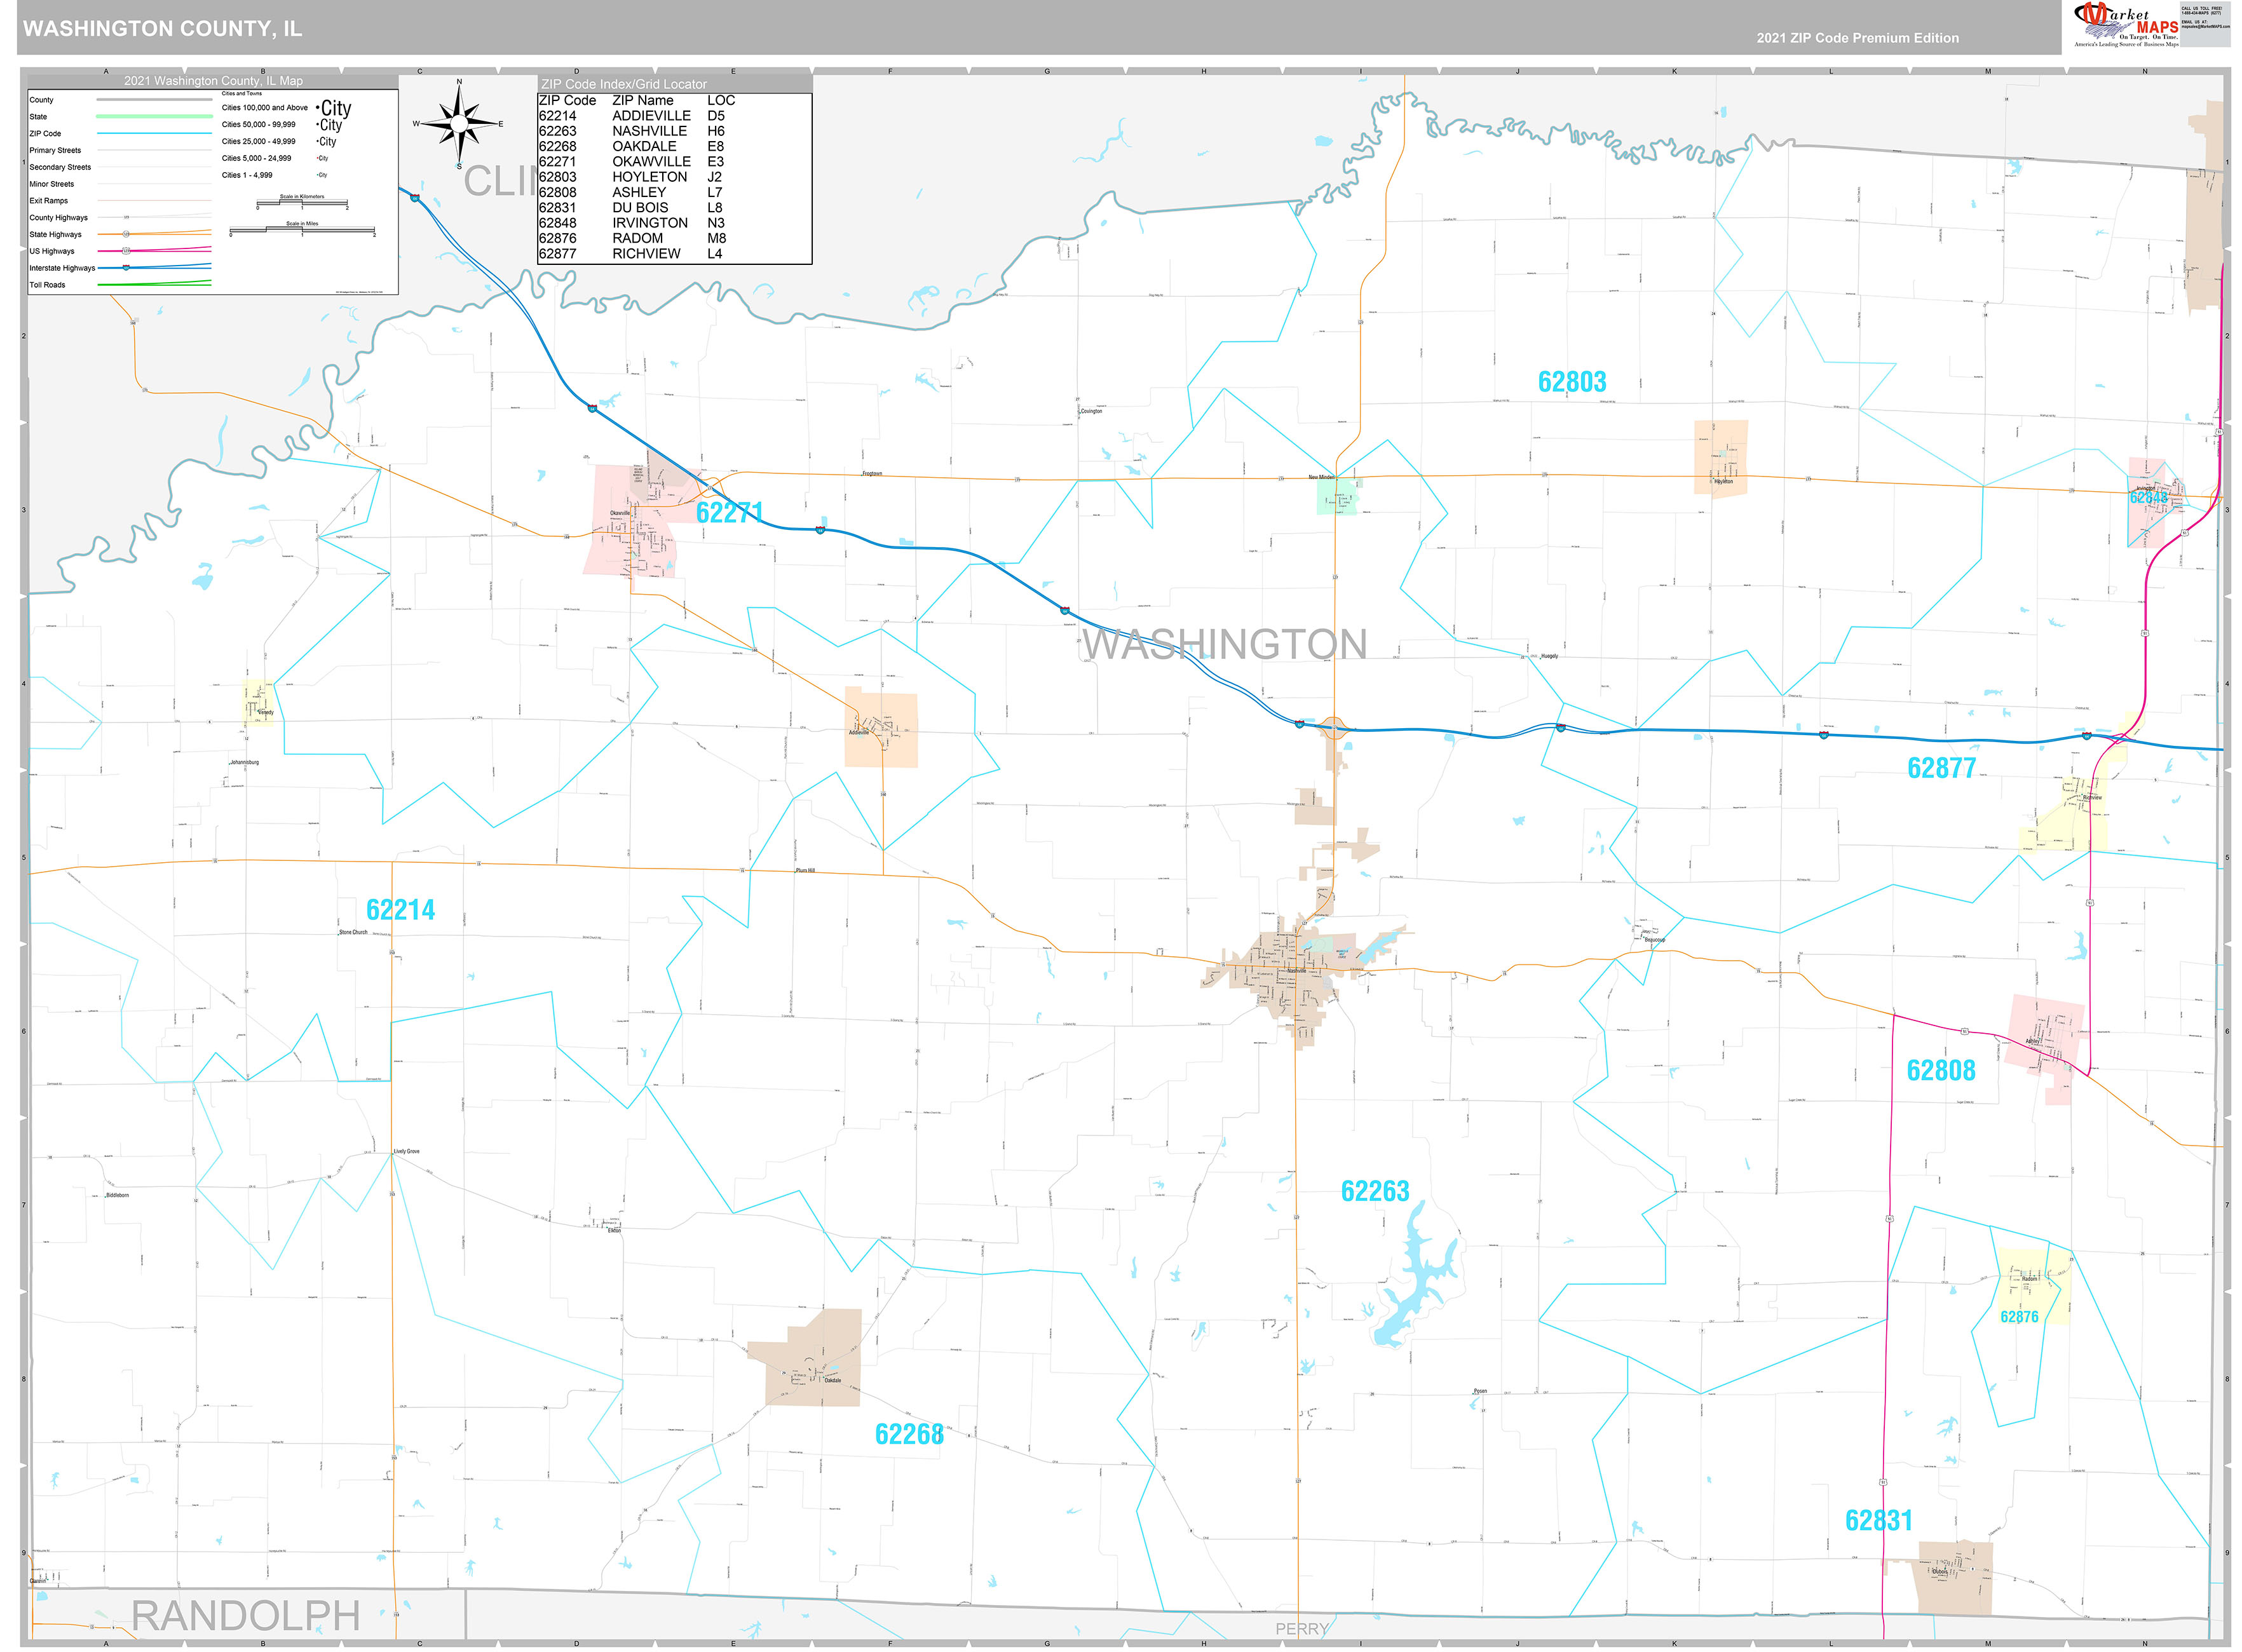Click the County Highways route marker in legend
2242x1652 pixels.
[126, 217]
